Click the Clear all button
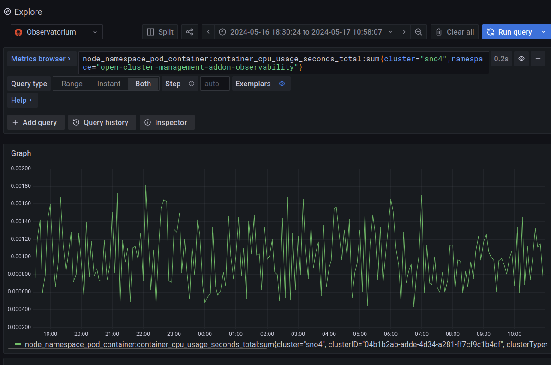Viewport: 551px width, 365px height. click(x=455, y=32)
